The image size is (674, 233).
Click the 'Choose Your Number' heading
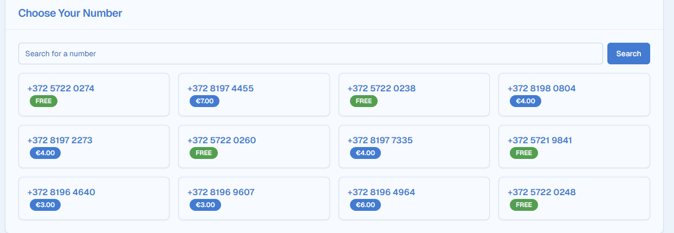[x=70, y=13]
